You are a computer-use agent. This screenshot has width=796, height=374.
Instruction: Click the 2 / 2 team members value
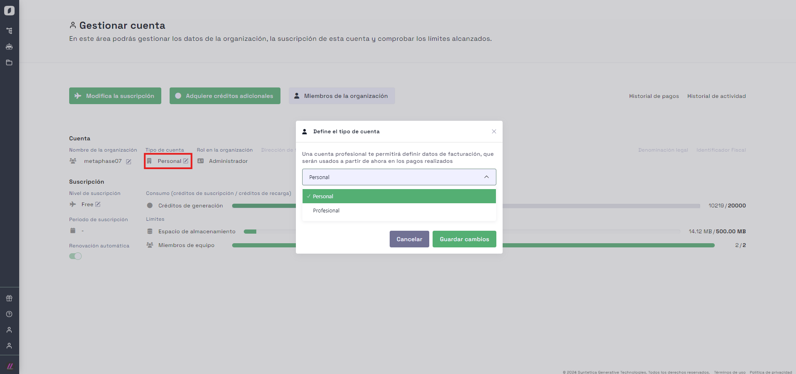(741, 245)
